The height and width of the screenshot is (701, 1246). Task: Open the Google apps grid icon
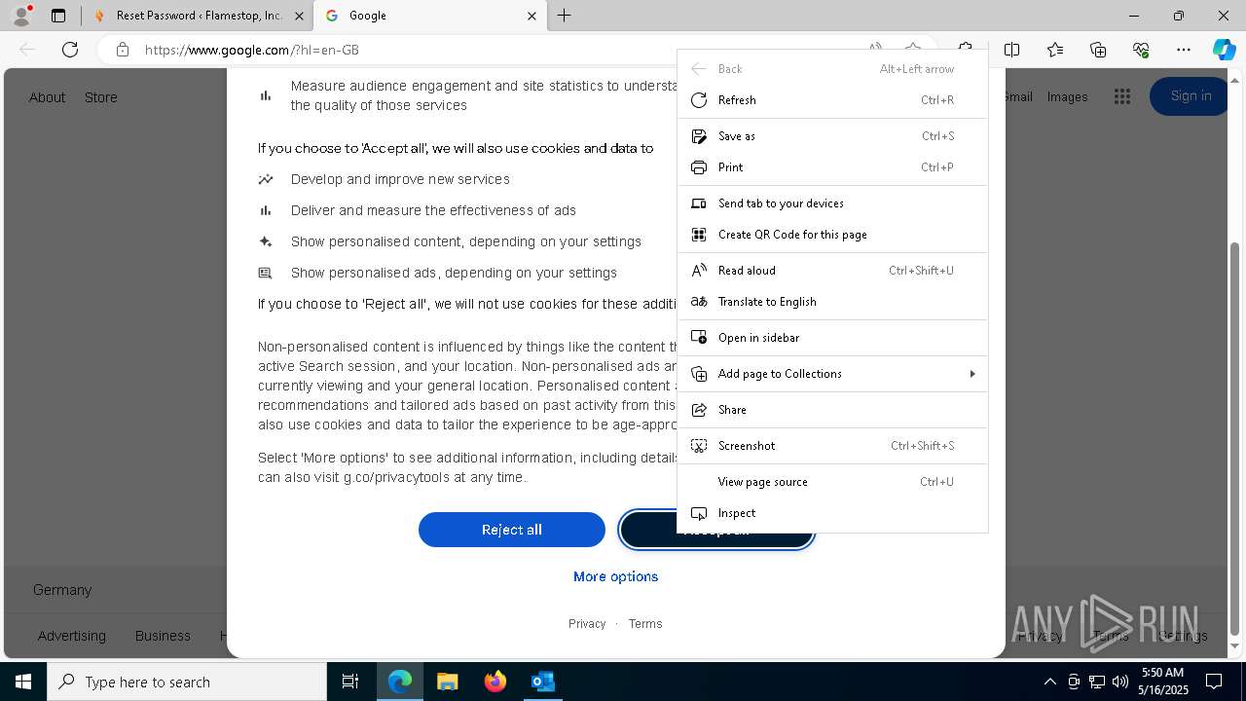(x=1122, y=96)
